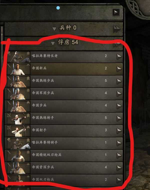Image resolution: width=150 pixels, height=190 pixels.
Task: Click transfer arrow for 帝国新兵
Action: point(119,69)
